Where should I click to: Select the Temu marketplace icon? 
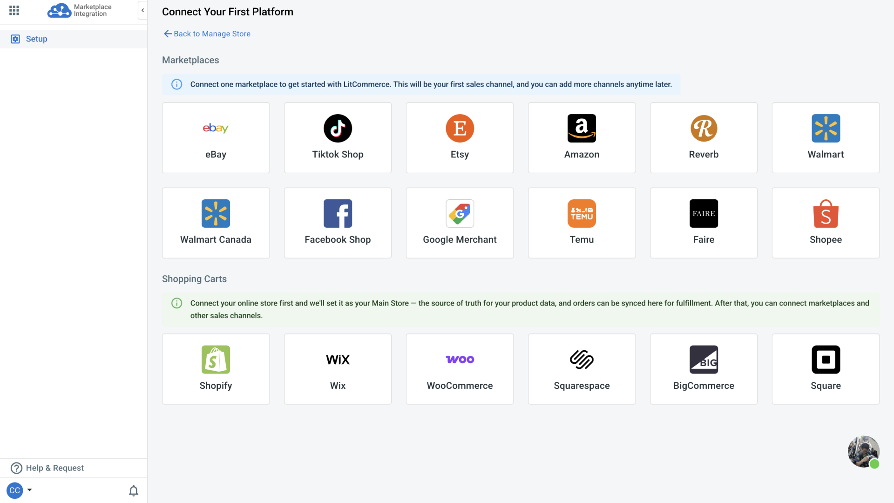click(x=582, y=213)
